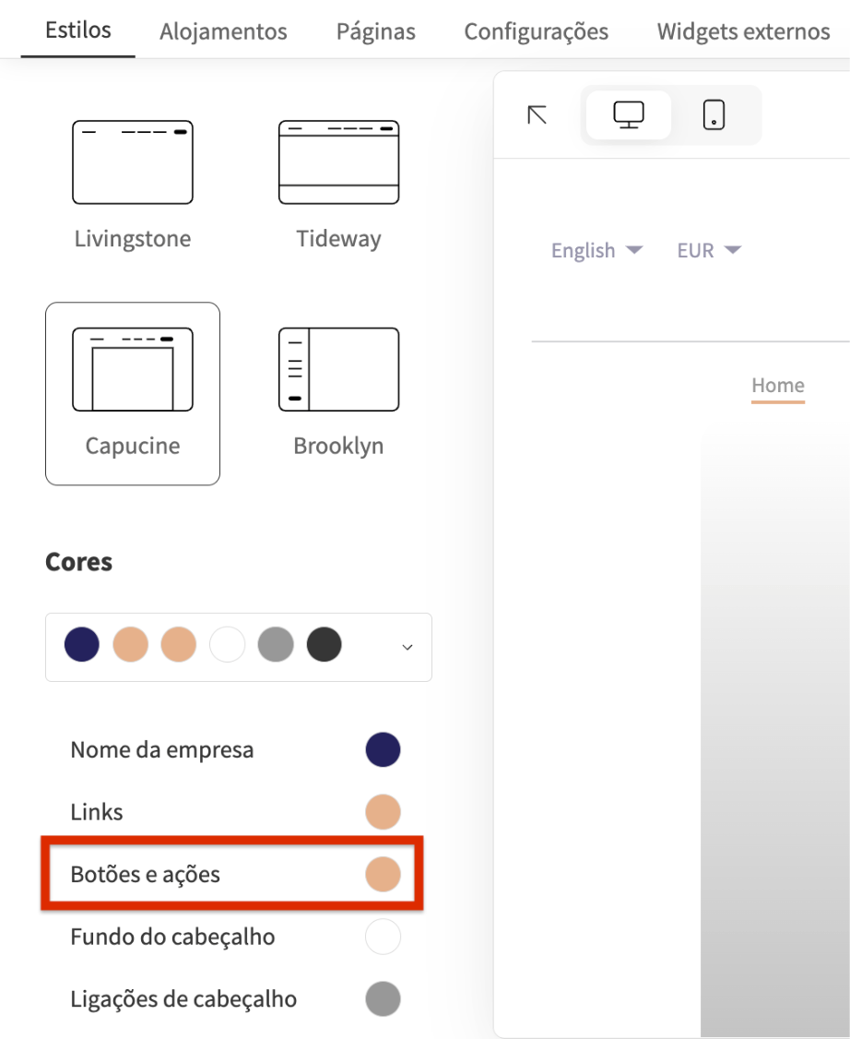This screenshot has width=850, height=1039.
Task: Switch to the Alojamentos tab
Action: point(223,31)
